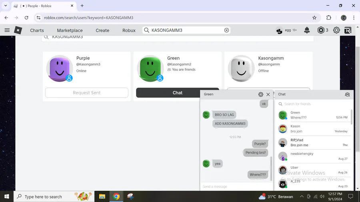Image resolution: width=360 pixels, height=202 pixels.
Task: Open newbiehengky conversation in chat list
Action: tap(314, 156)
